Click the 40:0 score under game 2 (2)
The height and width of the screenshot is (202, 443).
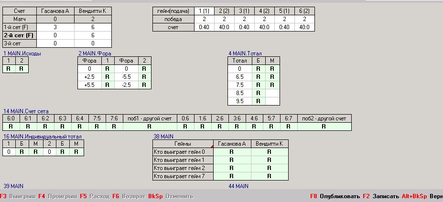[x=224, y=27]
